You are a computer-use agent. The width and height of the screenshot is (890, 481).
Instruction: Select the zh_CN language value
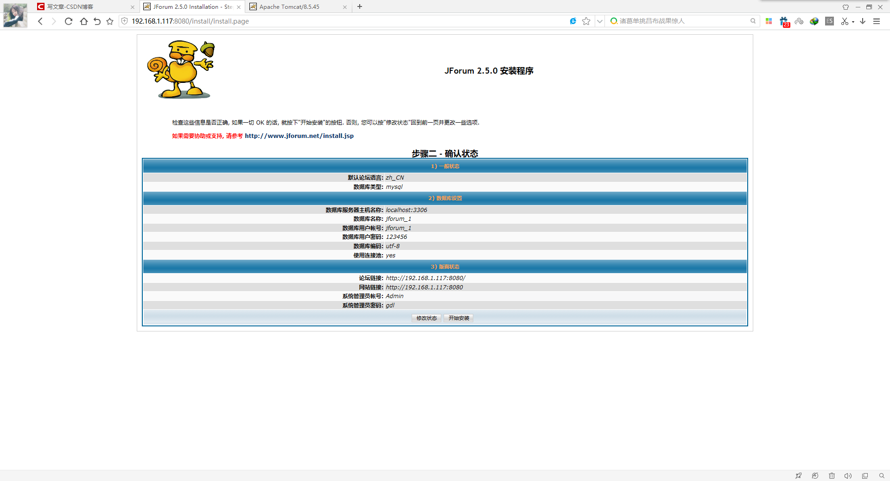point(395,178)
